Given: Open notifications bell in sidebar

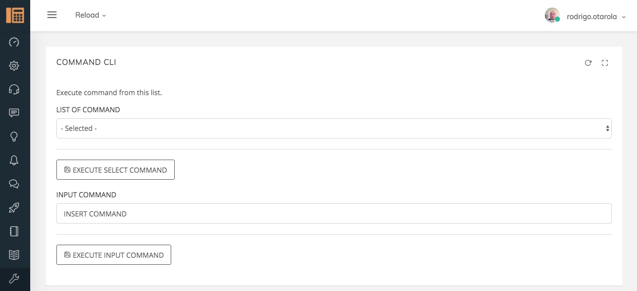Looking at the screenshot, I should [x=14, y=160].
